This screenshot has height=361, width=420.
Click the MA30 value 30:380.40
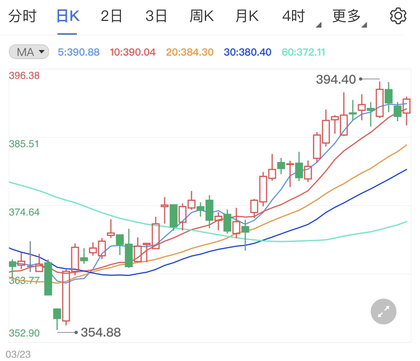point(248,52)
